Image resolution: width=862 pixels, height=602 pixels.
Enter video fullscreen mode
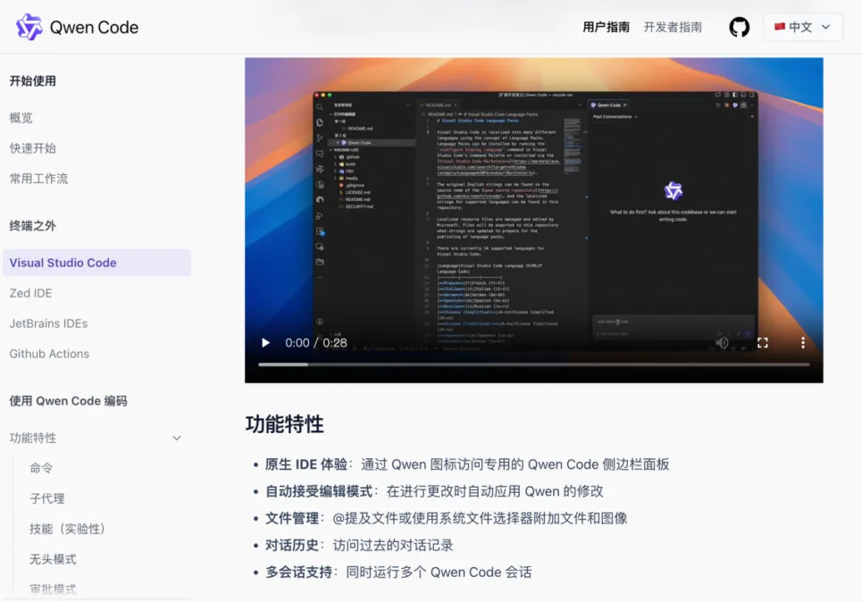[x=763, y=343]
